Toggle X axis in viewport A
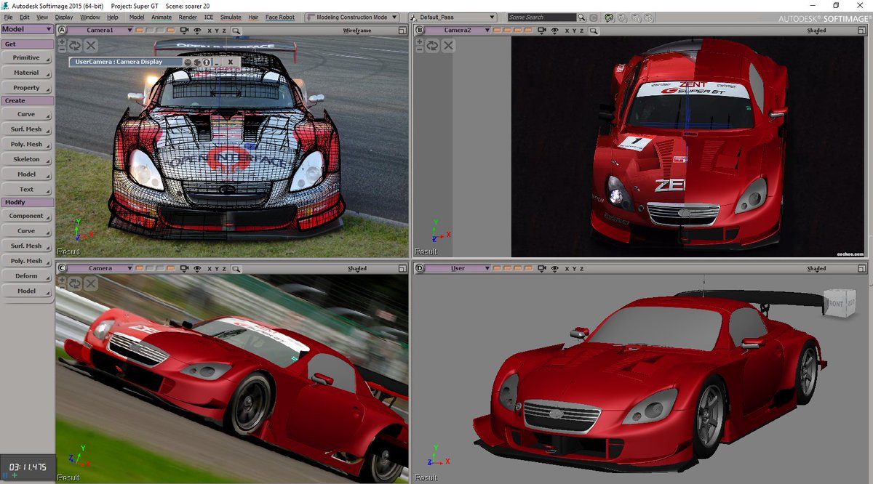Image resolution: width=873 pixels, height=484 pixels. [x=210, y=31]
